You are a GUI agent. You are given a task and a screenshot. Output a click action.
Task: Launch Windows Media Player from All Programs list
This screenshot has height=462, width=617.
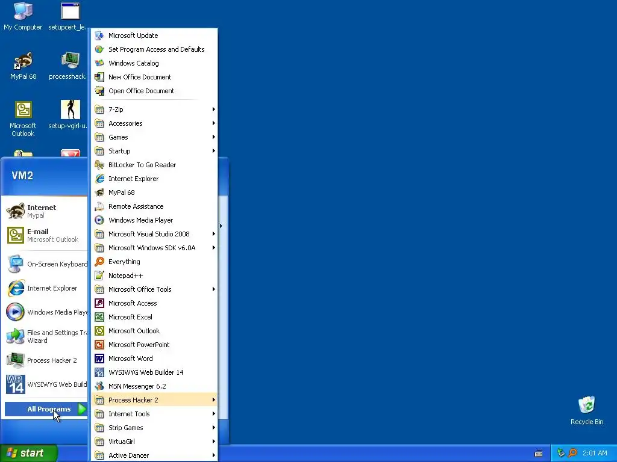pyautogui.click(x=154, y=220)
